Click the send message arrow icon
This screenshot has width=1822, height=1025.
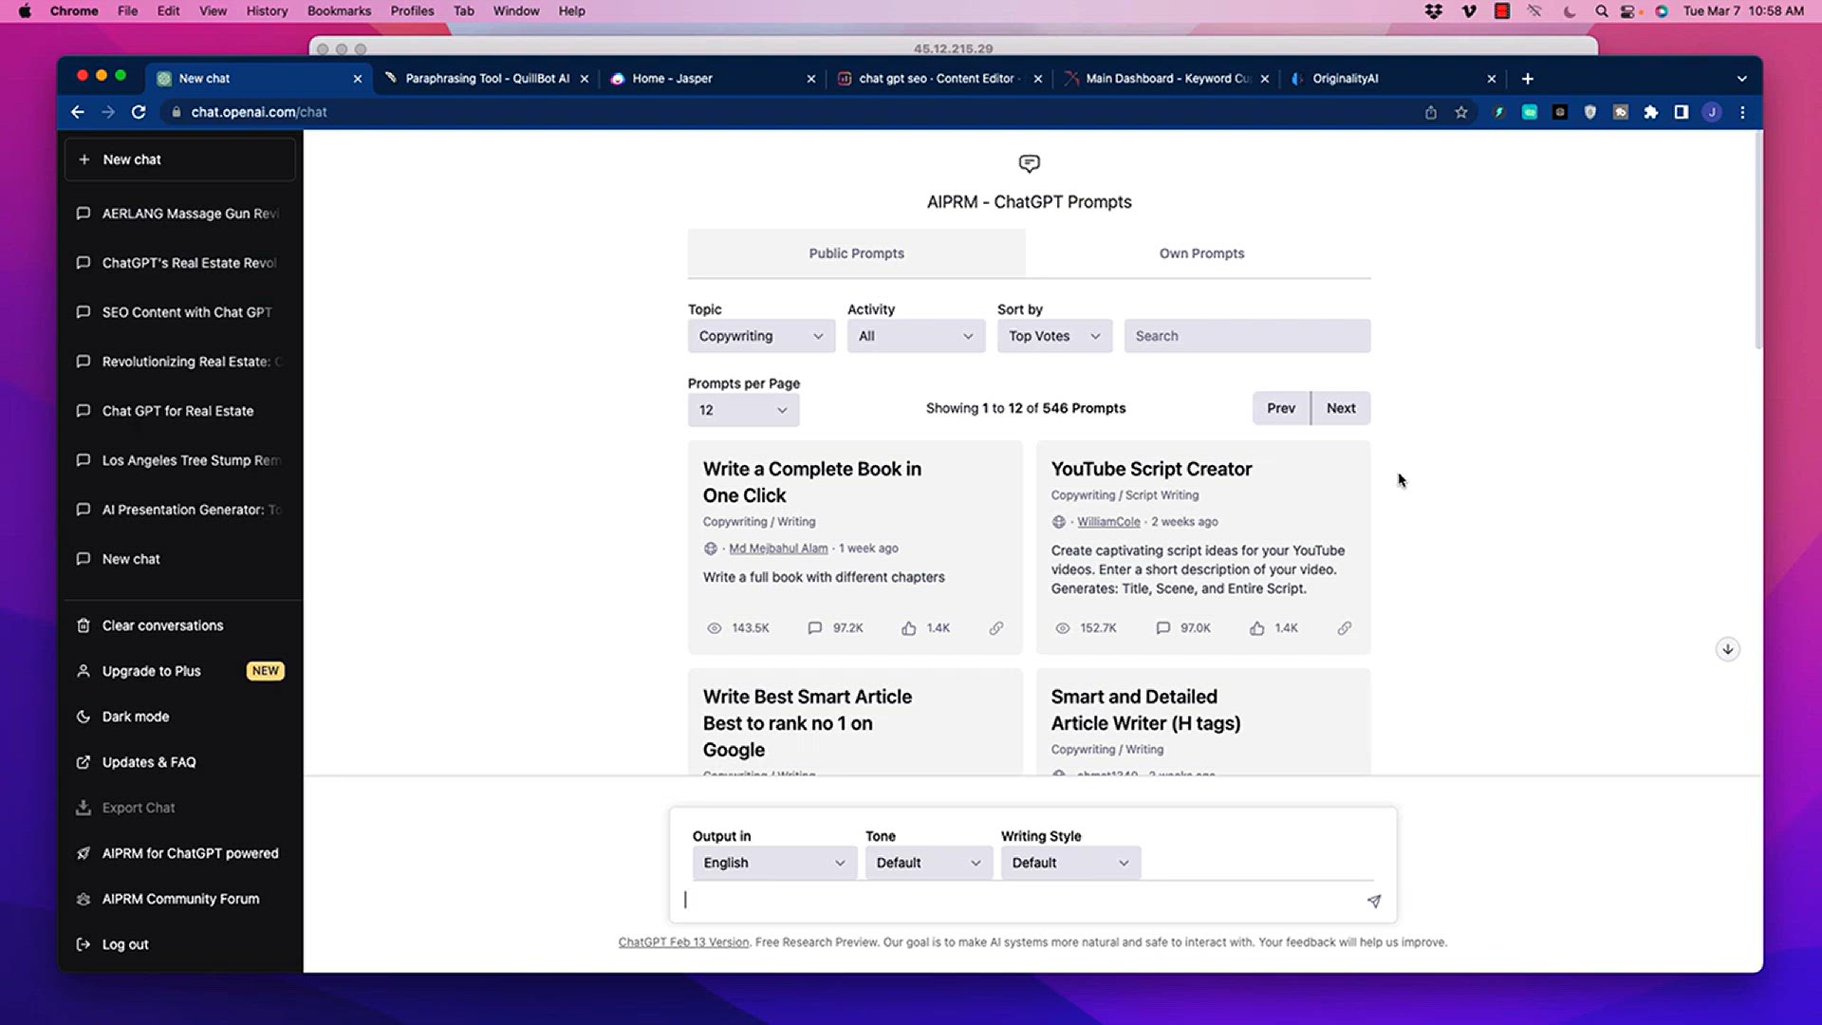pos(1373,901)
